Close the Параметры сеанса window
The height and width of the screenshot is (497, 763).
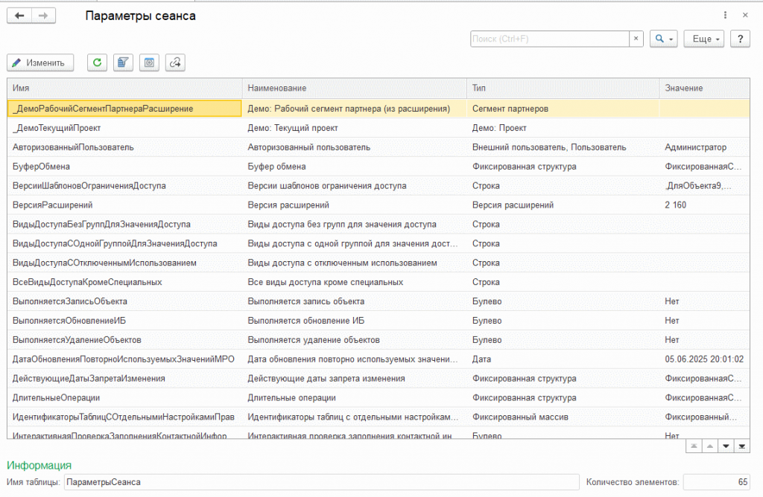[745, 15]
